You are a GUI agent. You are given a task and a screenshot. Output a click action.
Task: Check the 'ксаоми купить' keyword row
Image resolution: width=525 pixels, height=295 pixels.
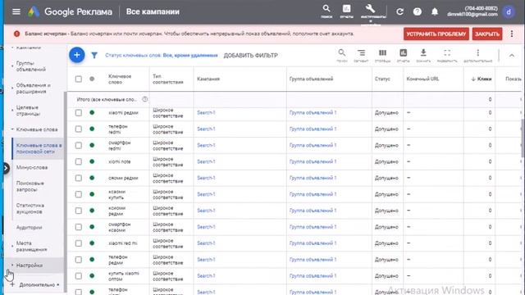point(79,194)
